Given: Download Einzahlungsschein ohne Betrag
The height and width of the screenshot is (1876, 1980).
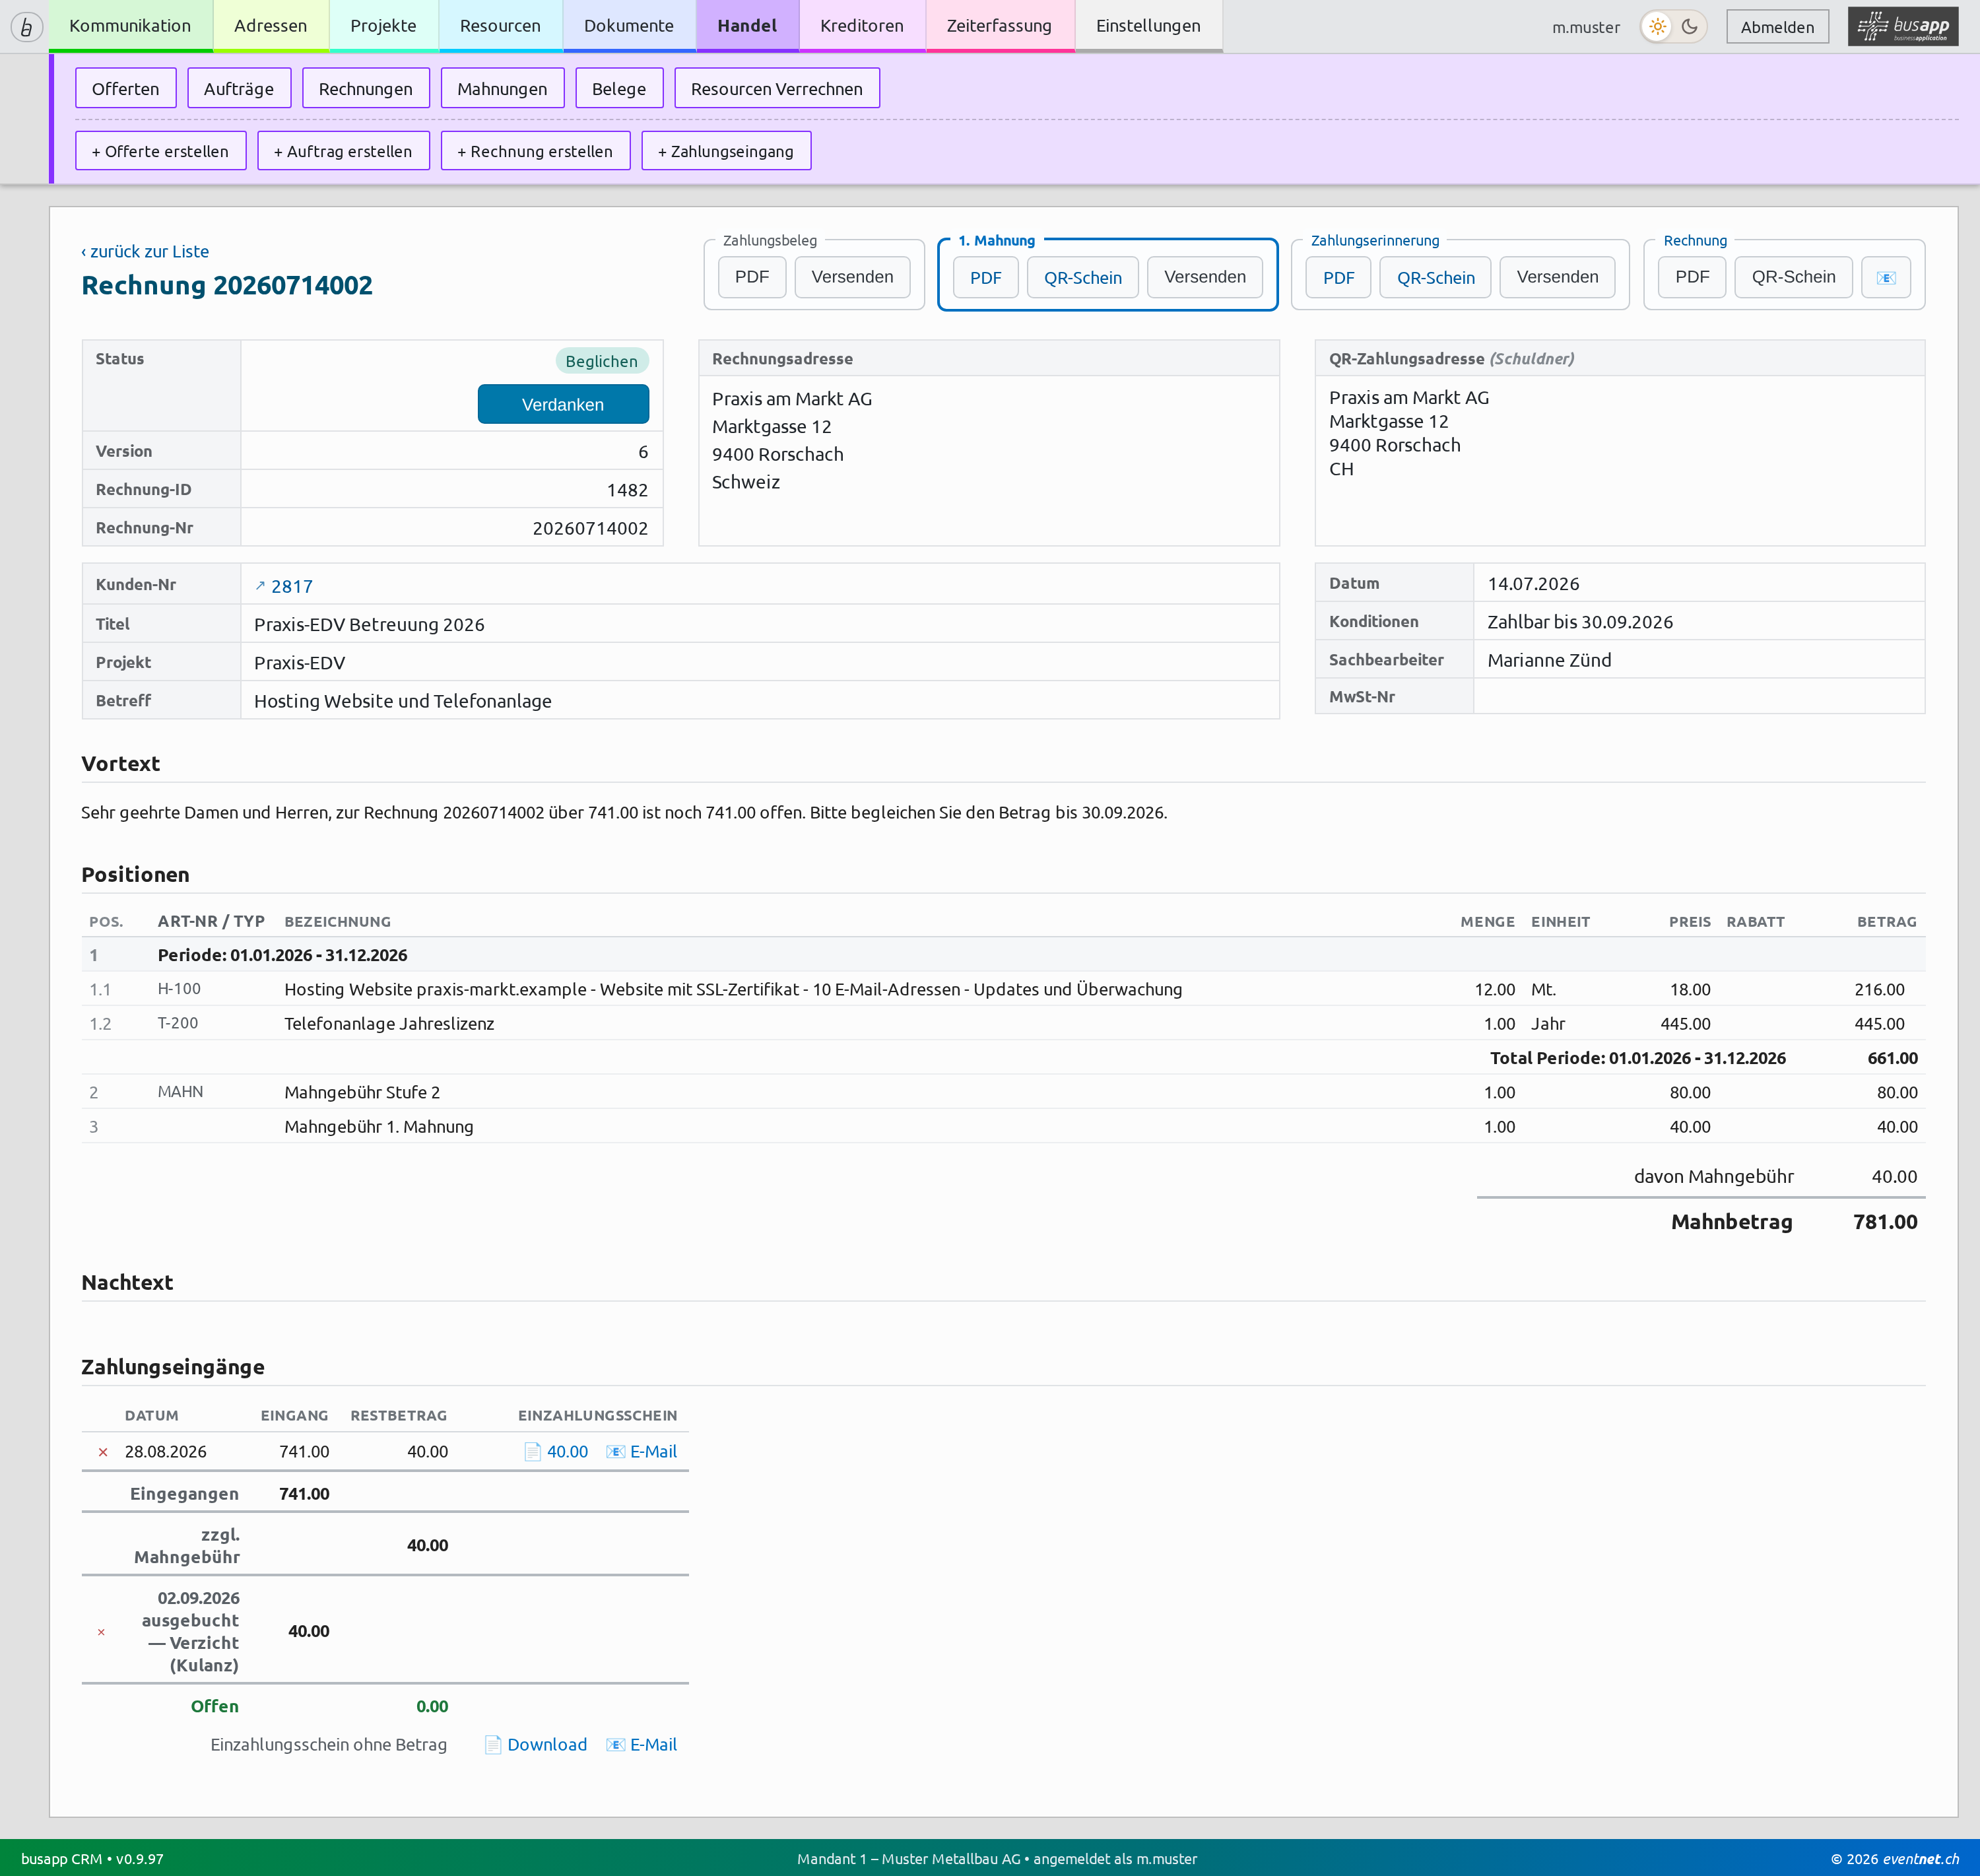Looking at the screenshot, I should (536, 1745).
